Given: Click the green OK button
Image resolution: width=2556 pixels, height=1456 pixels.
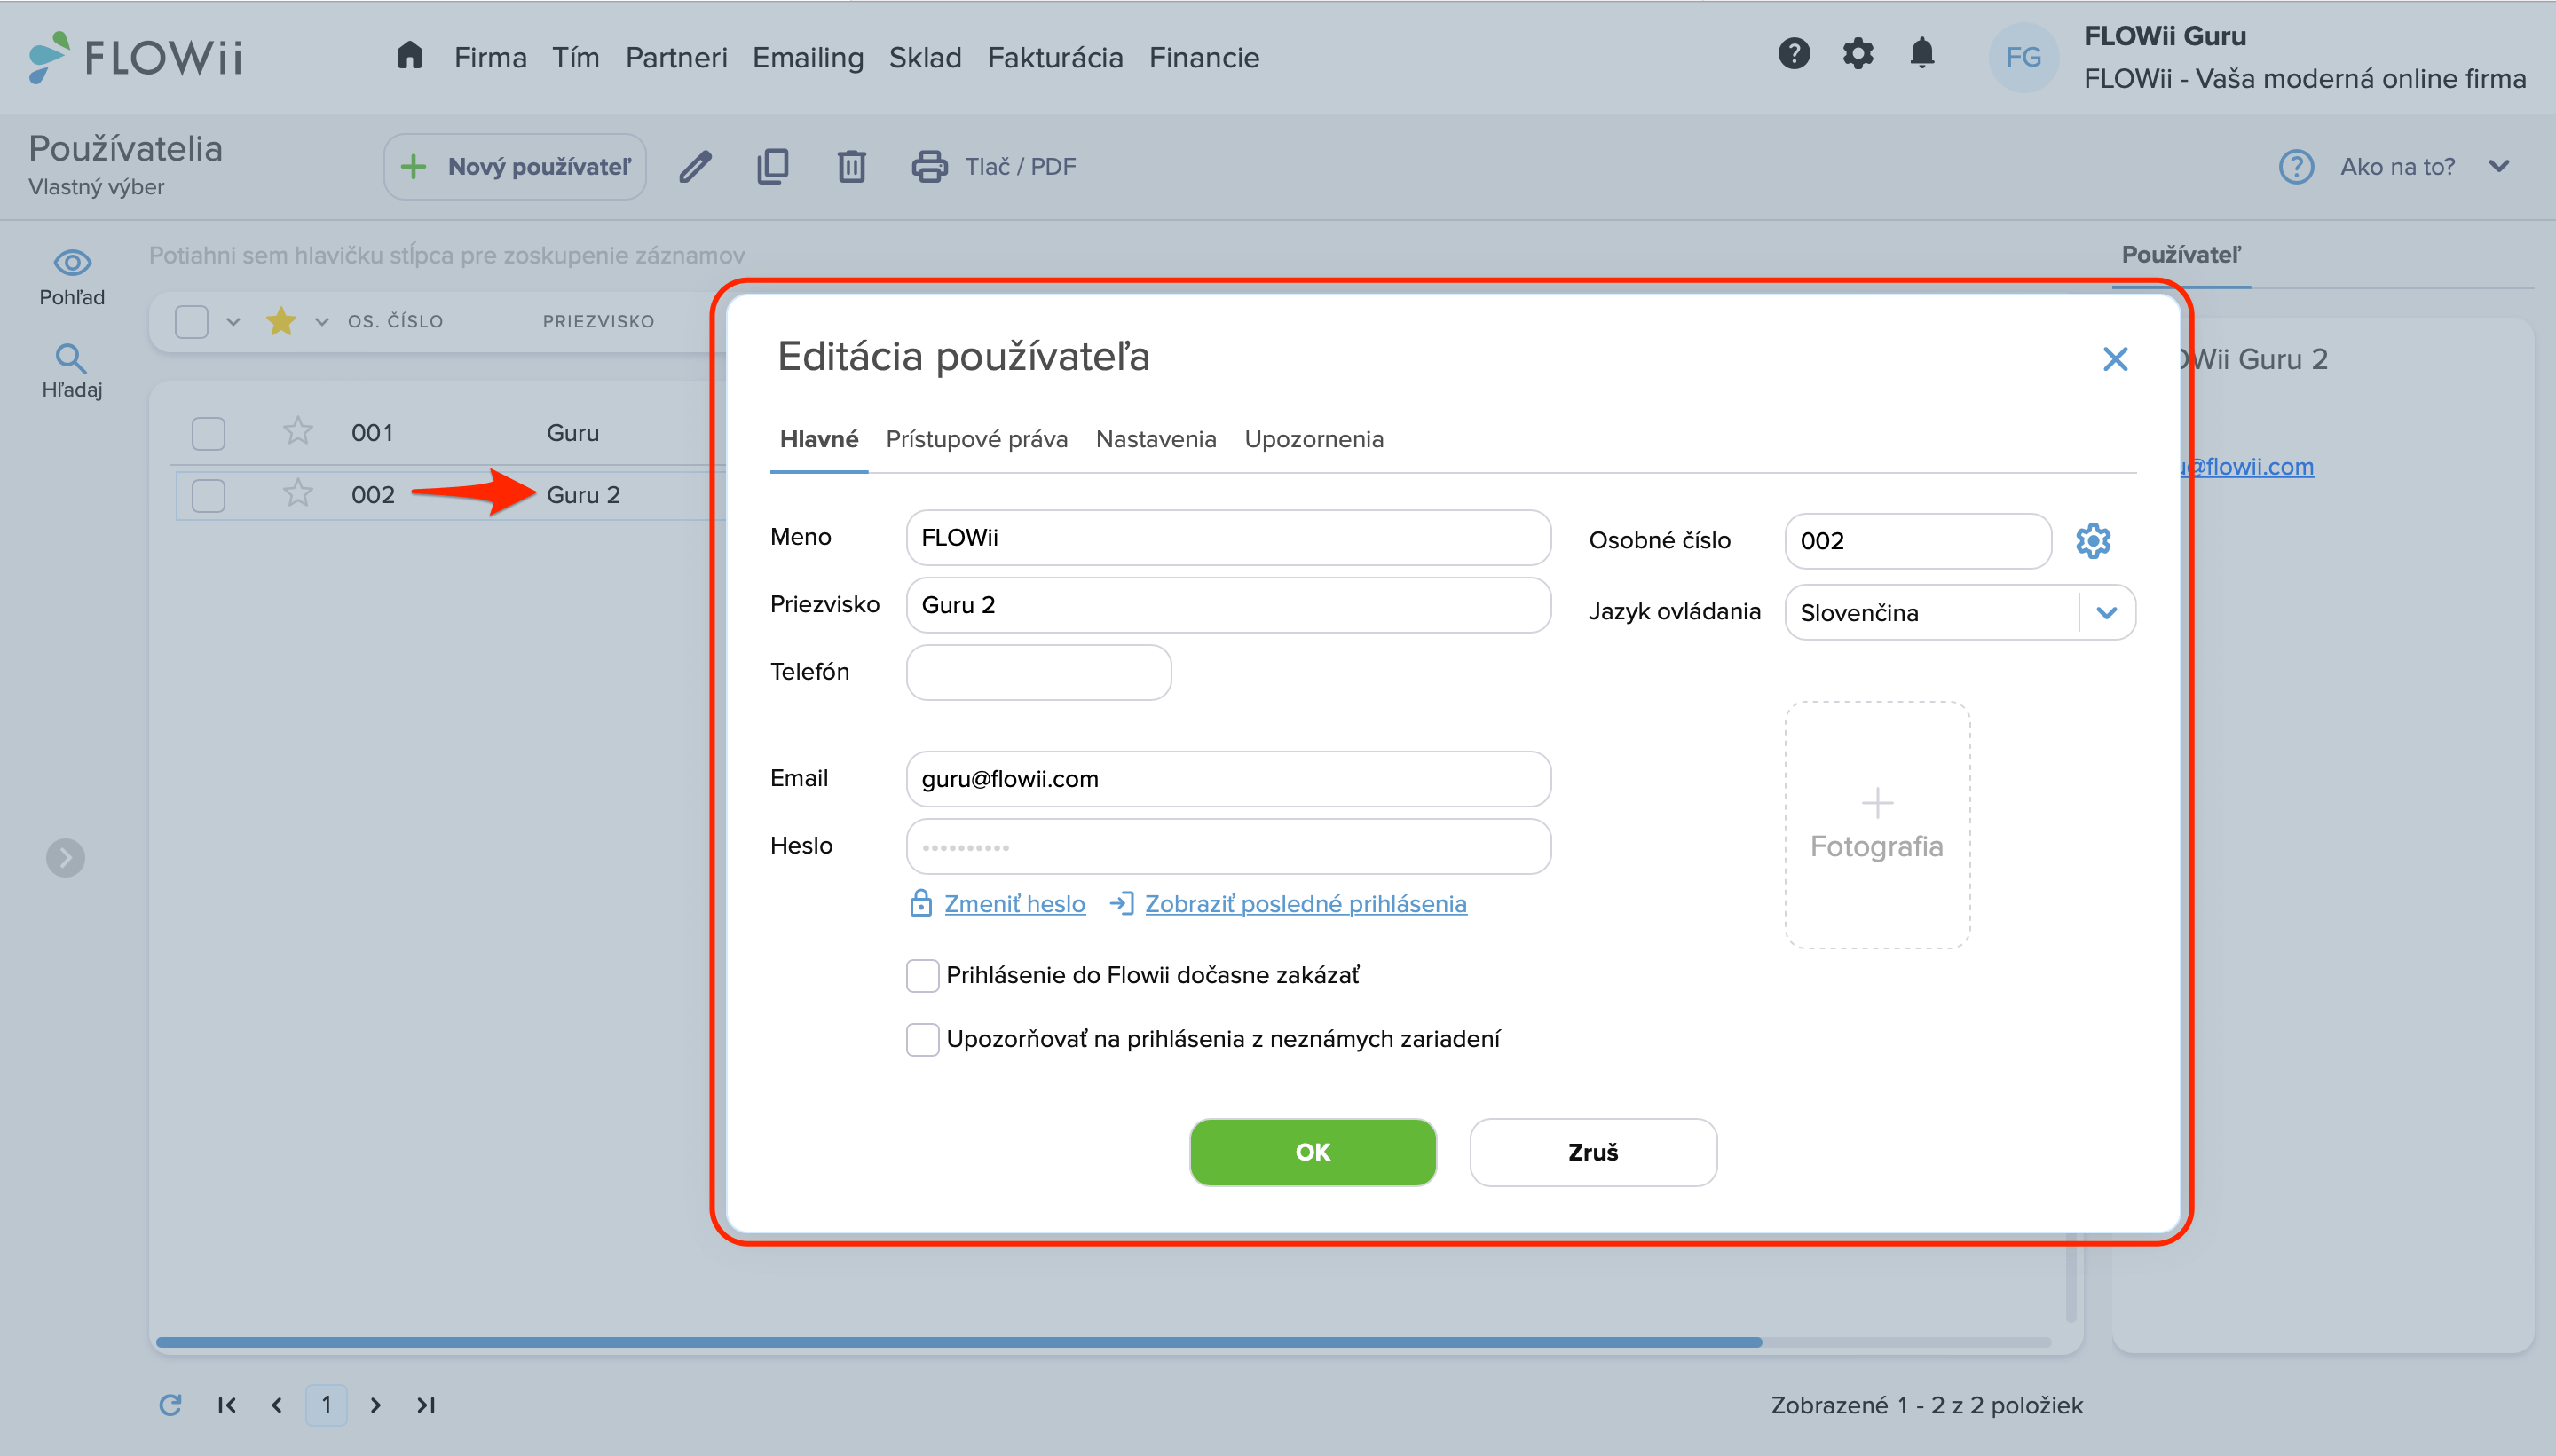Looking at the screenshot, I should (x=1312, y=1152).
